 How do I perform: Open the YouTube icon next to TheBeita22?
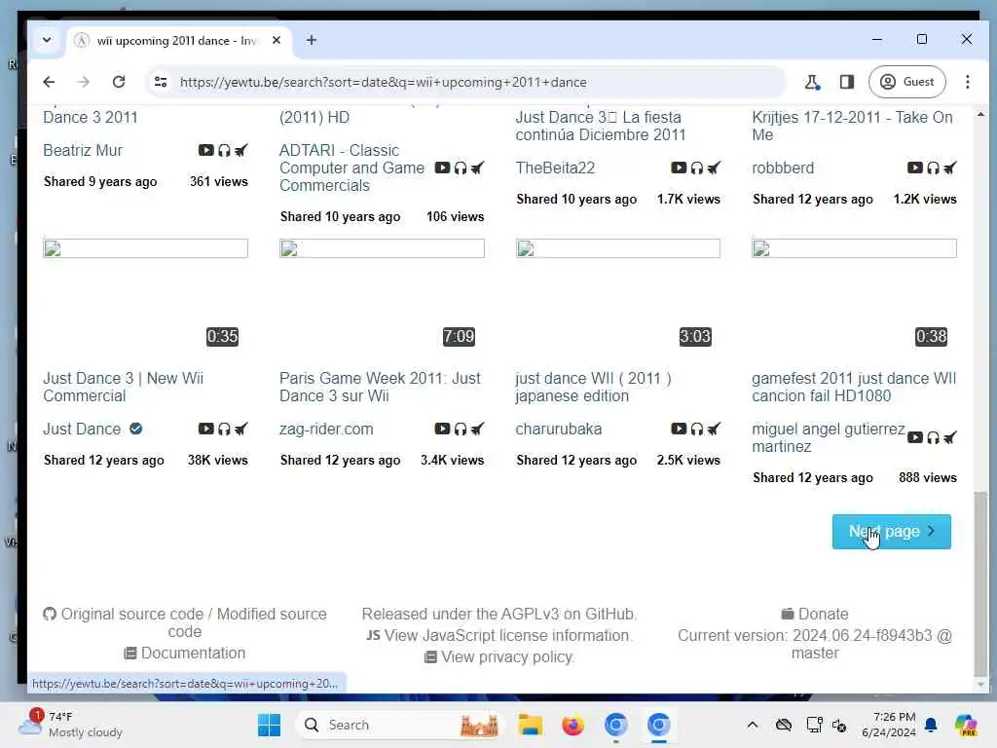[x=679, y=168]
